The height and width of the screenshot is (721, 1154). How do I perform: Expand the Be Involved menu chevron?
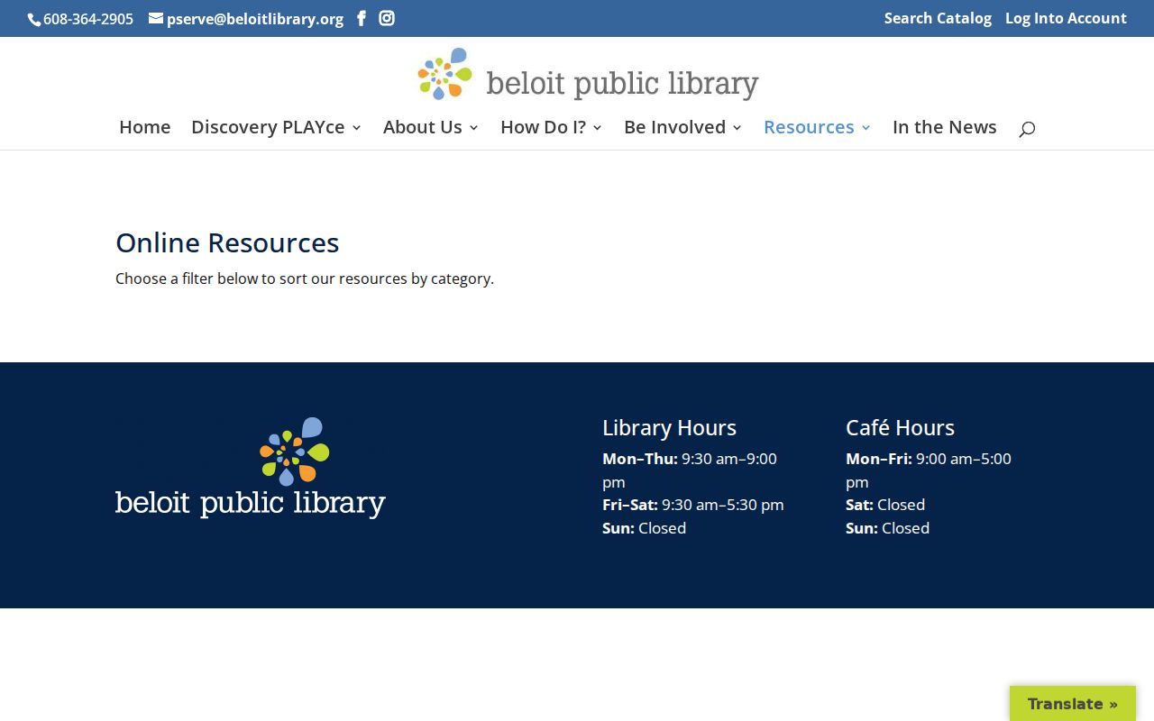[x=737, y=128]
